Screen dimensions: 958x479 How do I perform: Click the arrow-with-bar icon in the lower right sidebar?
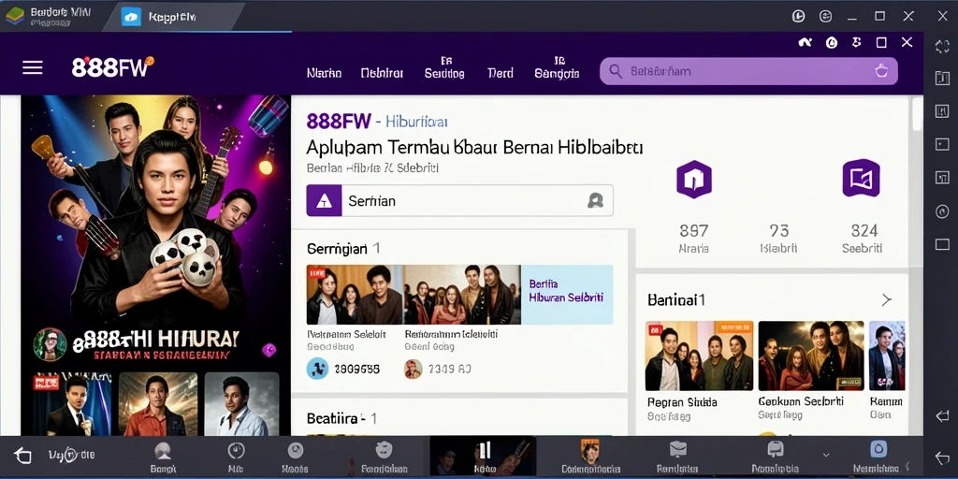(942, 416)
